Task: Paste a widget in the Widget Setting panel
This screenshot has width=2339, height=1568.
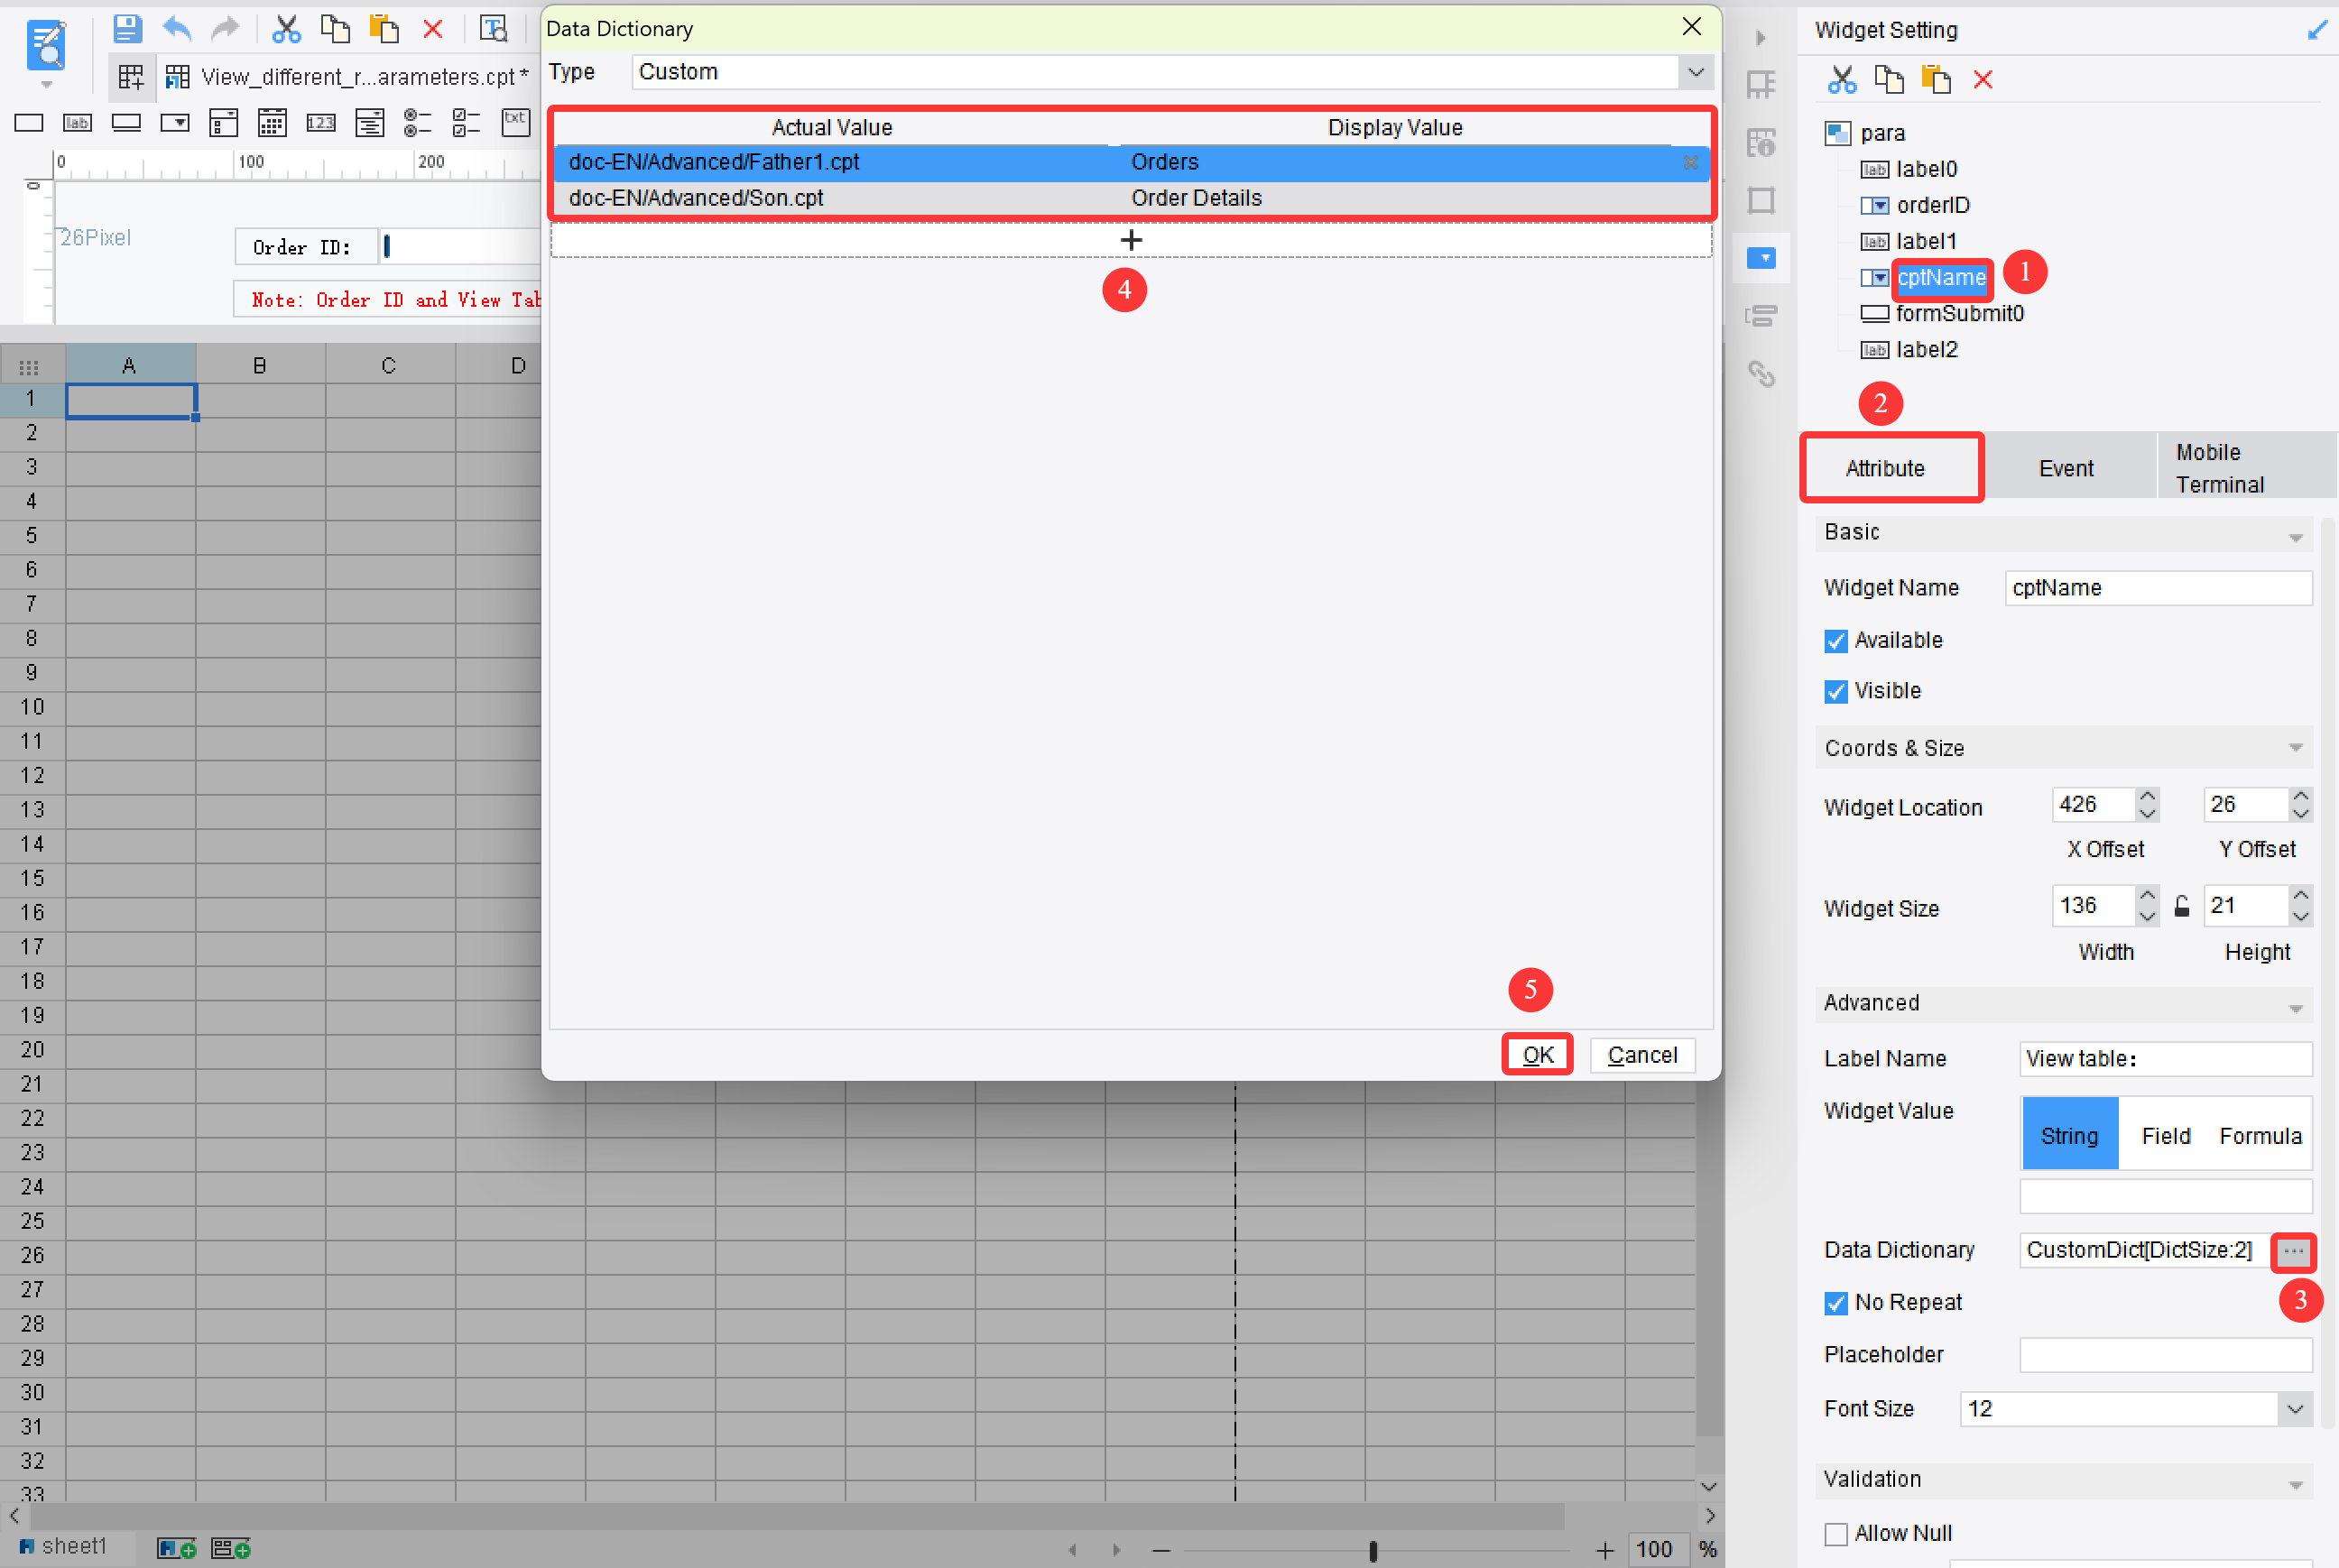Action: [1936, 79]
